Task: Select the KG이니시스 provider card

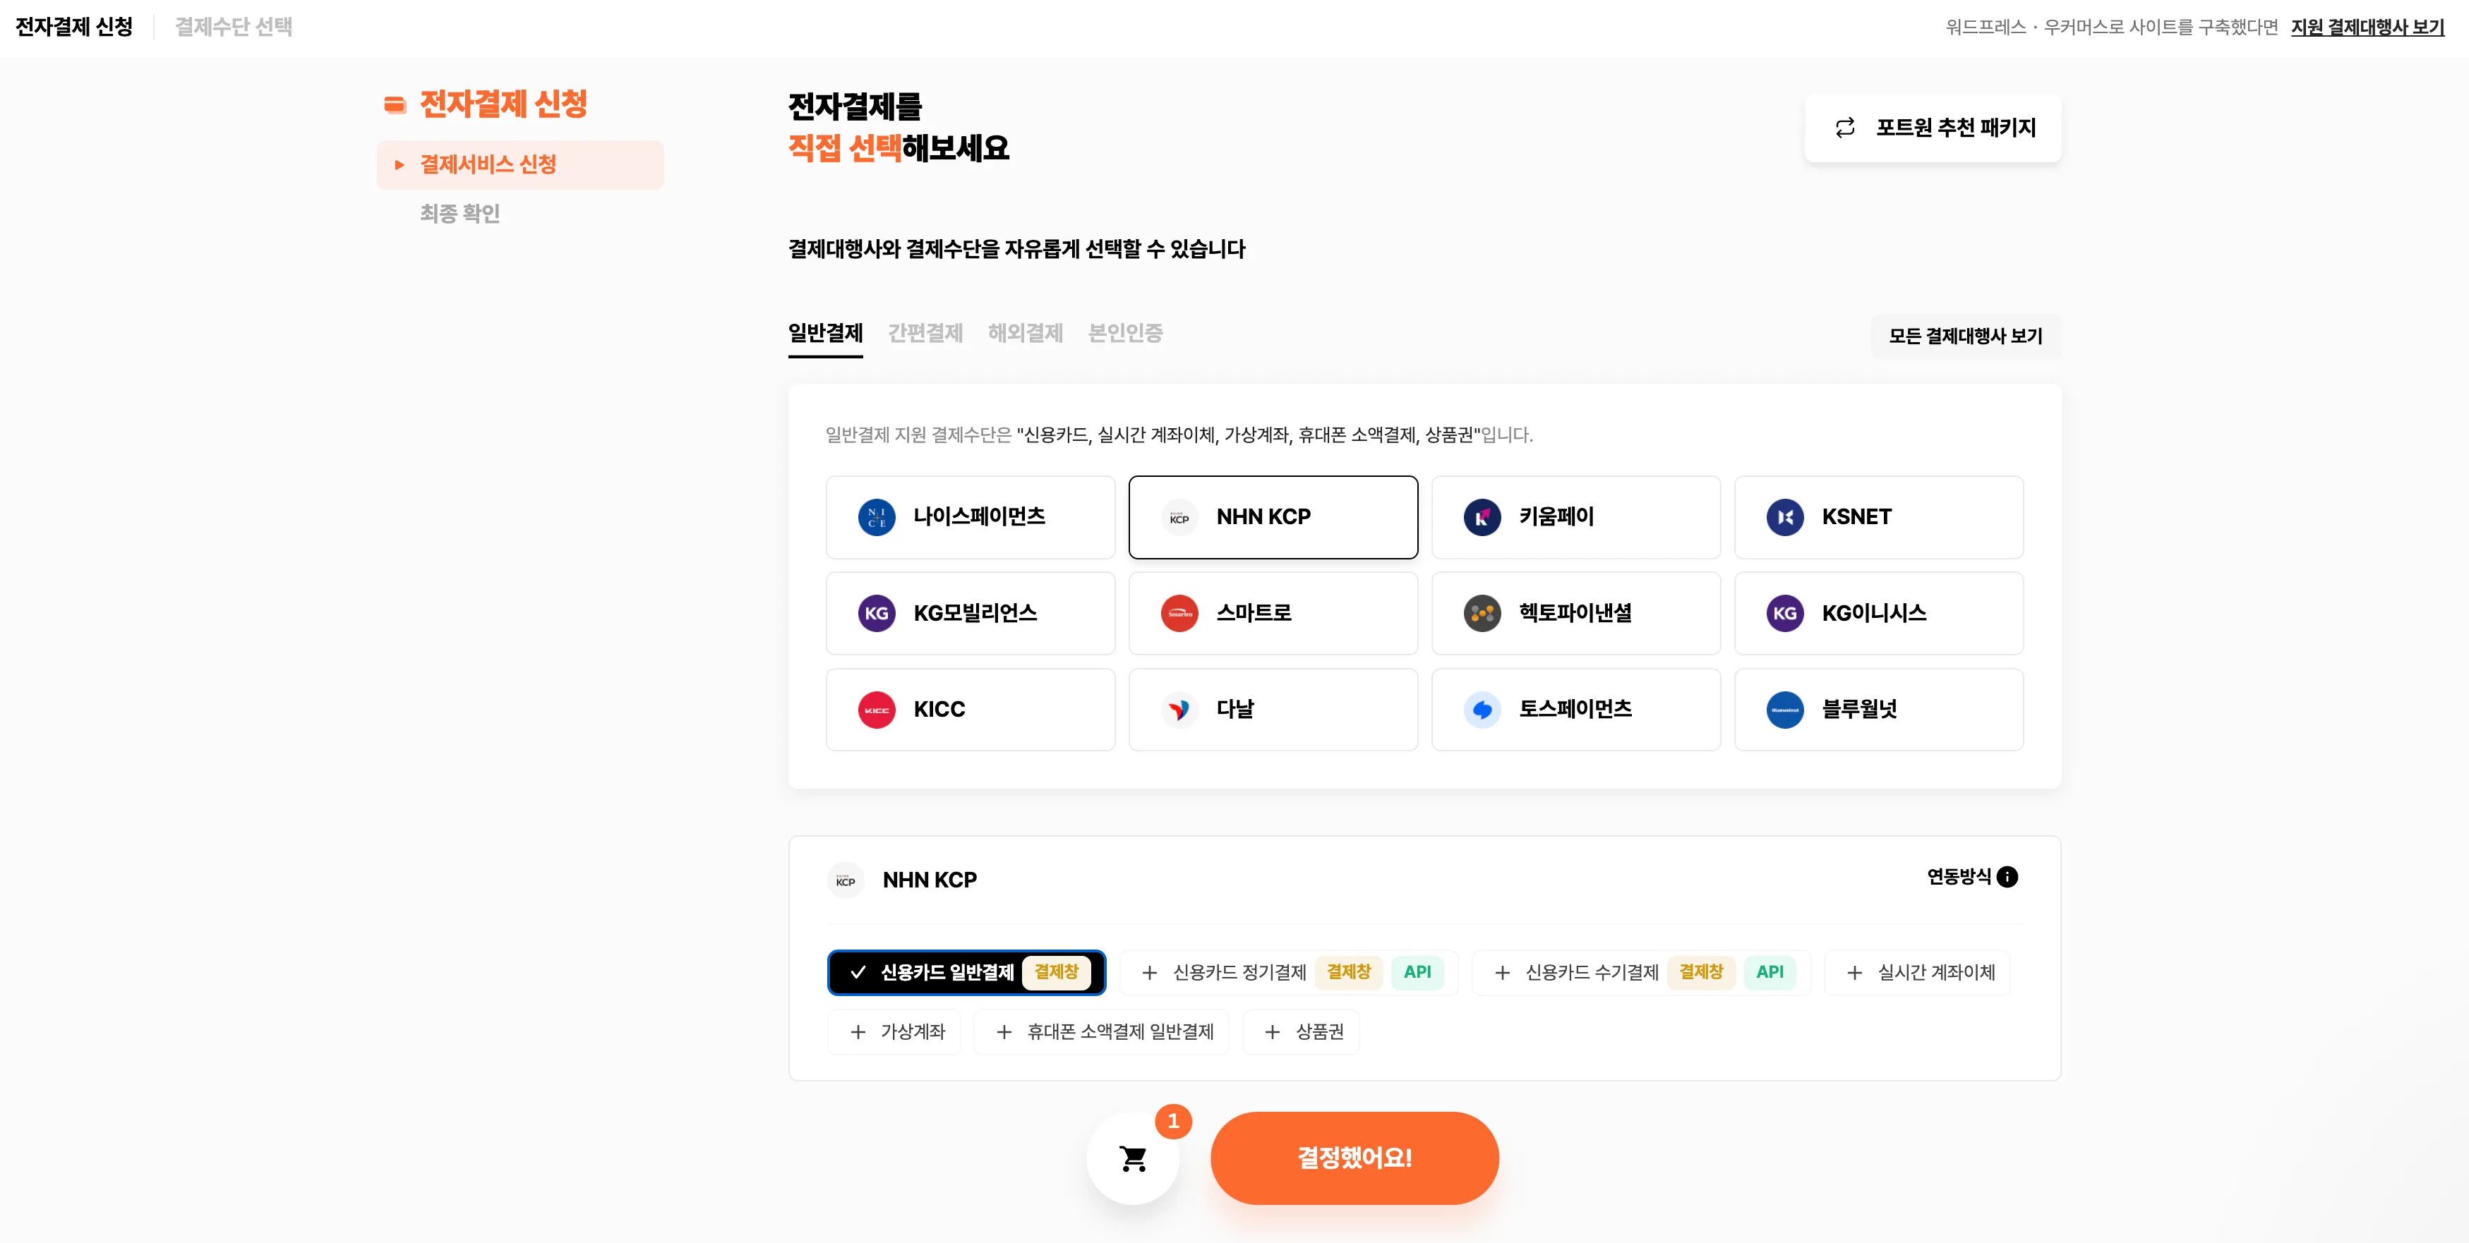Action: click(1878, 613)
